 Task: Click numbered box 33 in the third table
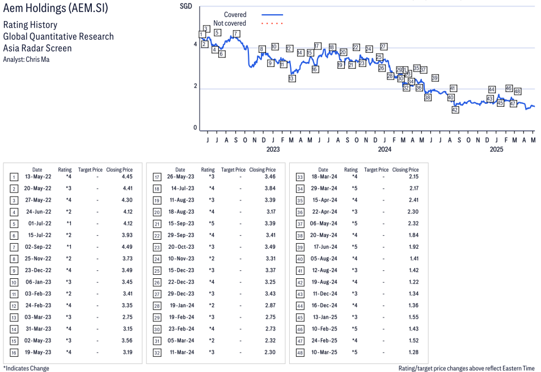point(300,178)
